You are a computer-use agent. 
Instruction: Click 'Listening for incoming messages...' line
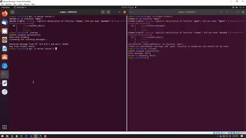pos(29,39)
